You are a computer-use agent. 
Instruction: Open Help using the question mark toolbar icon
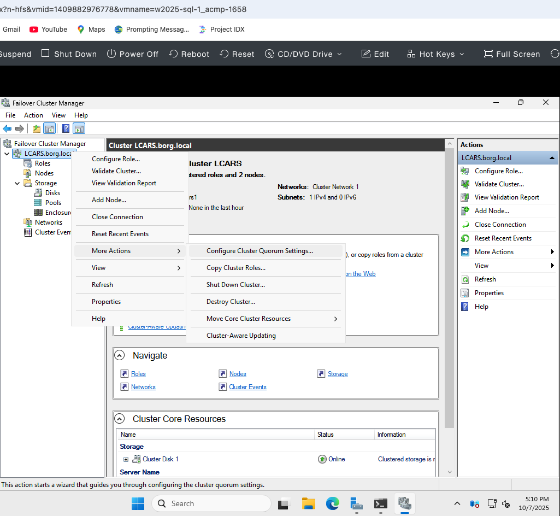65,128
